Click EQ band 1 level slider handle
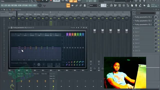 pyautogui.click(x=67, y=48)
